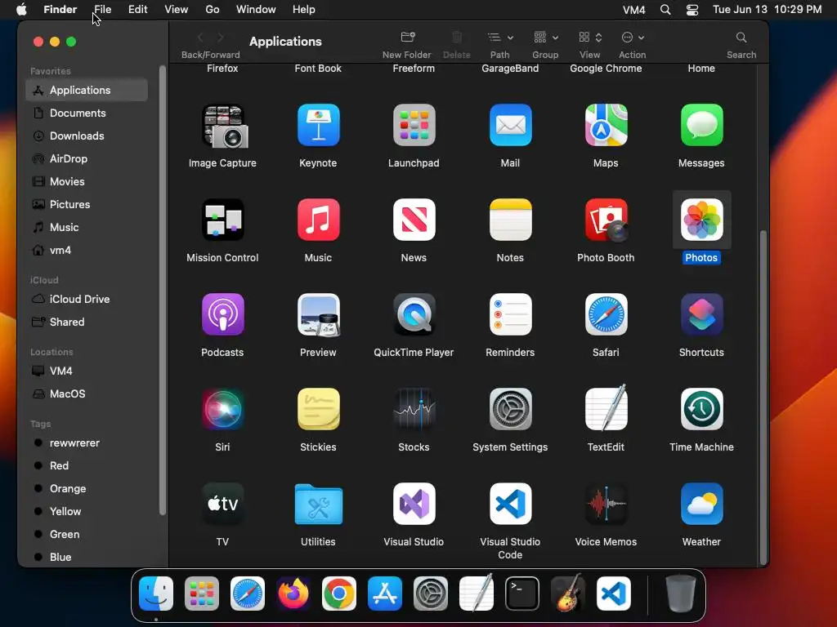The height and width of the screenshot is (627, 837).
Task: Select the Green tag in sidebar
Action: coord(87,534)
